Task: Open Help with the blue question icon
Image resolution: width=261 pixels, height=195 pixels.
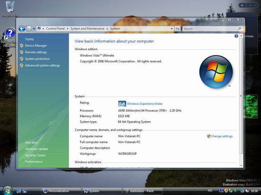Action: tap(236, 36)
